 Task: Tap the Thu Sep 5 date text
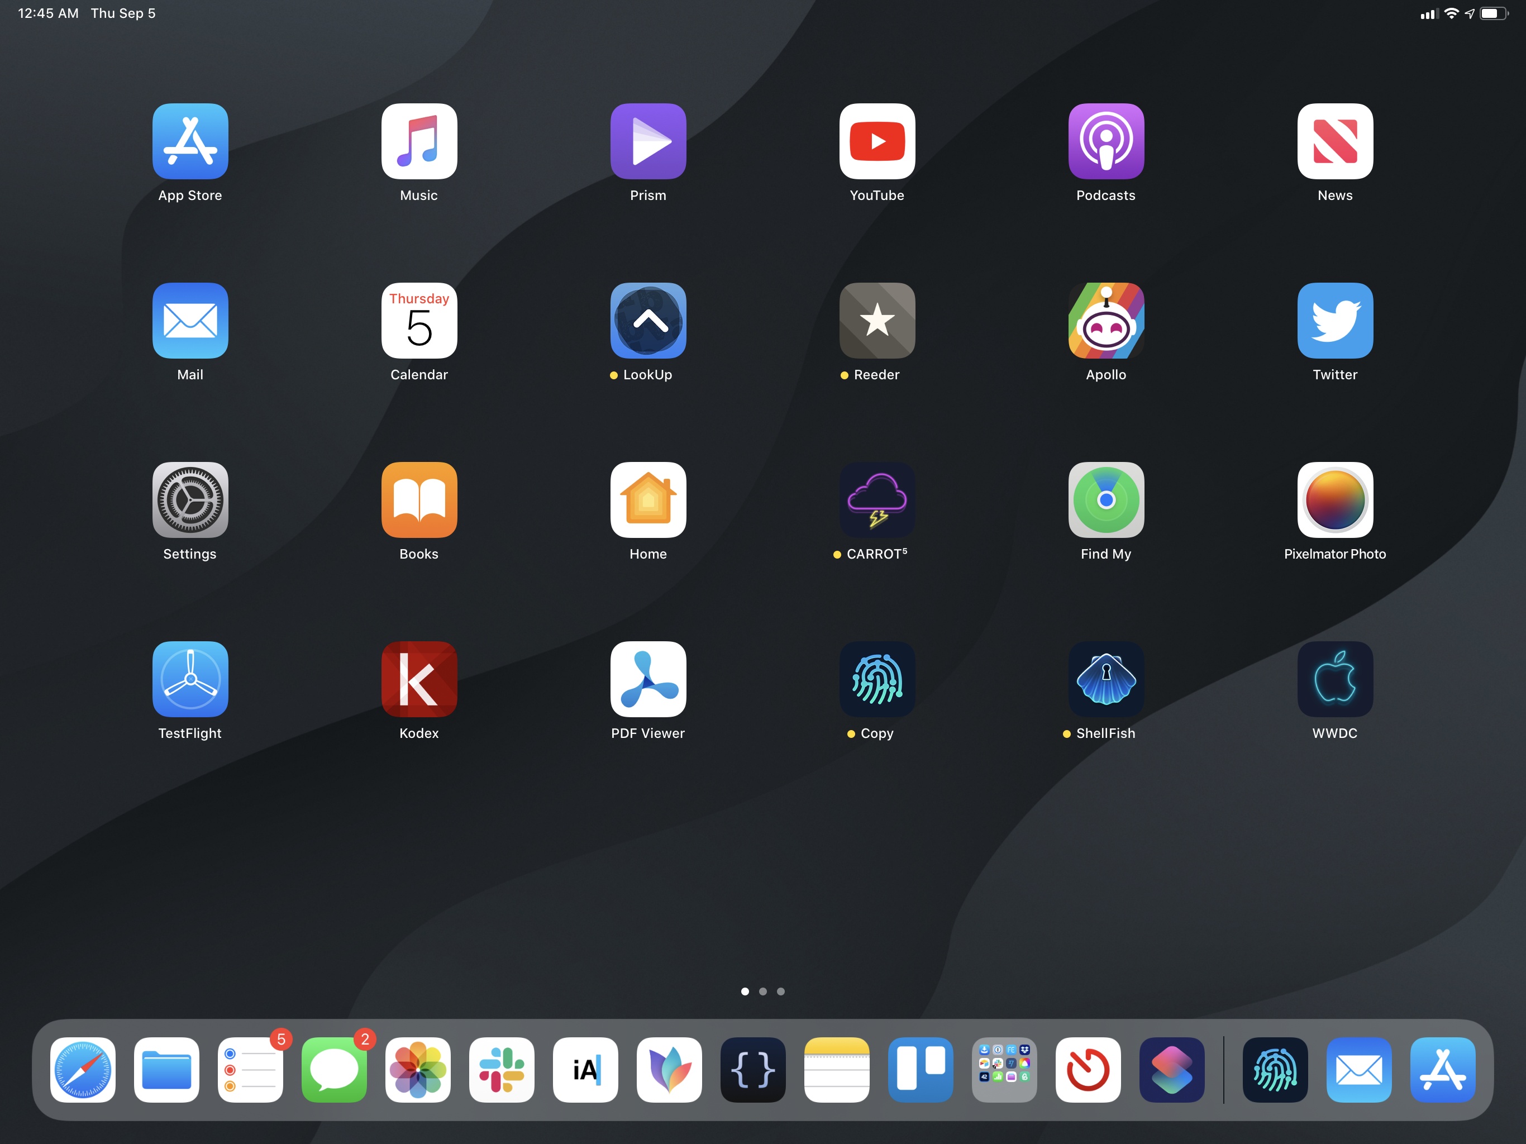pyautogui.click(x=123, y=14)
